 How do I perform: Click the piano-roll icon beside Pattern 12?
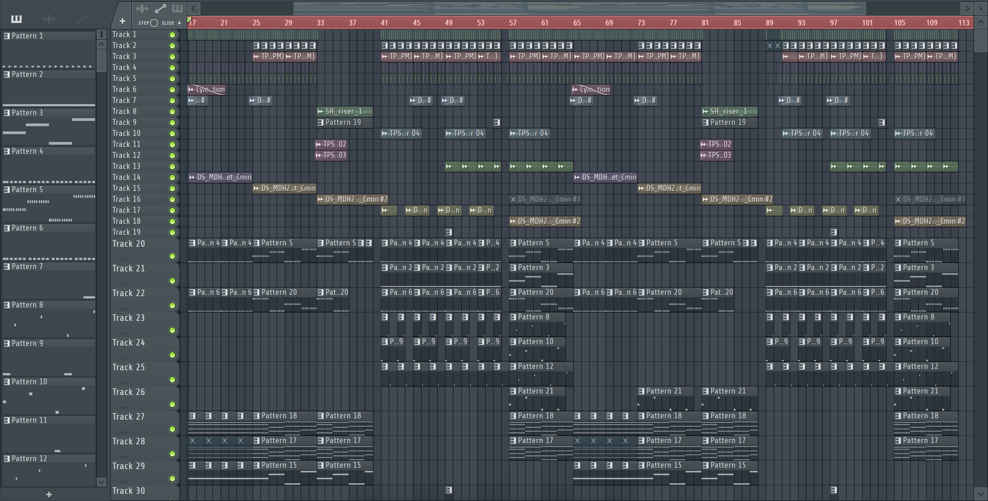pyautogui.click(x=7, y=458)
